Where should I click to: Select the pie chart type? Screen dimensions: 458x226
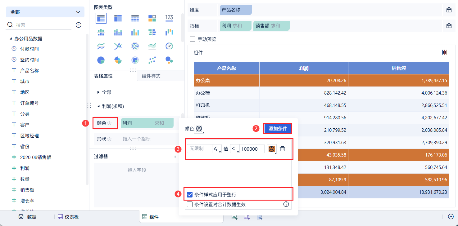click(101, 60)
